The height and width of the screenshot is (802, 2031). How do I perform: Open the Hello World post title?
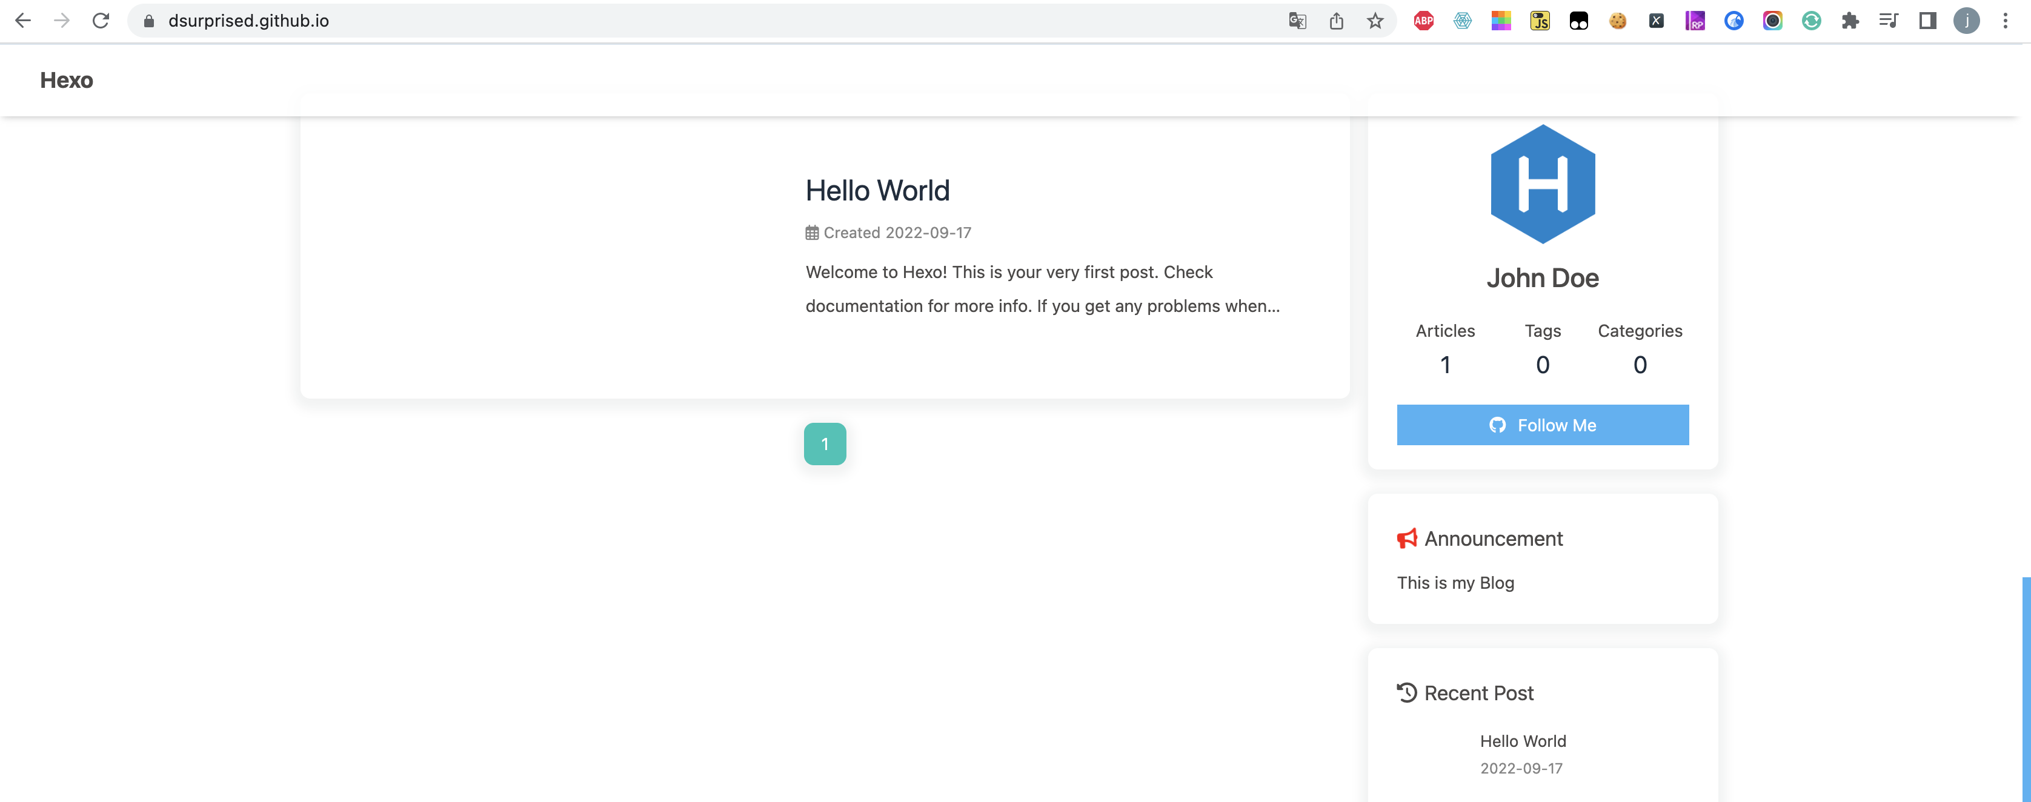pos(877,191)
